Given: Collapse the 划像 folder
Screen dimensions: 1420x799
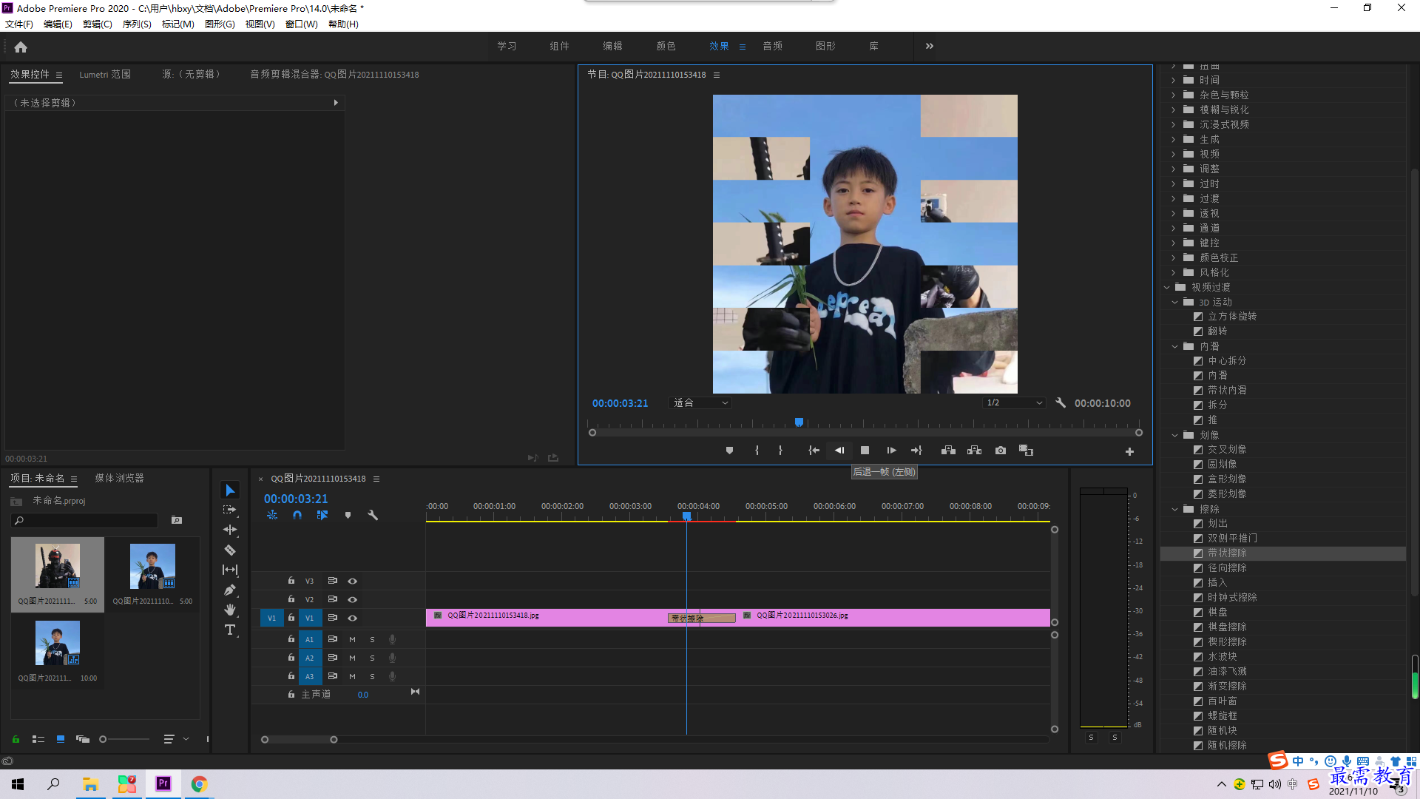Looking at the screenshot, I should 1175,435.
